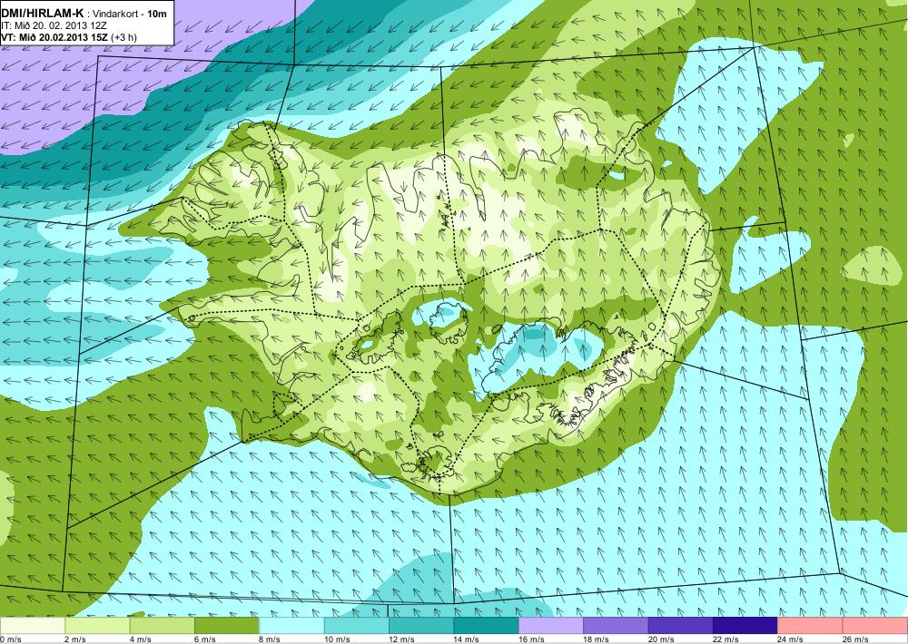908x644 pixels.
Task: Choose the turquoise 10–12 m/s legend swatch
Action: (x=357, y=626)
